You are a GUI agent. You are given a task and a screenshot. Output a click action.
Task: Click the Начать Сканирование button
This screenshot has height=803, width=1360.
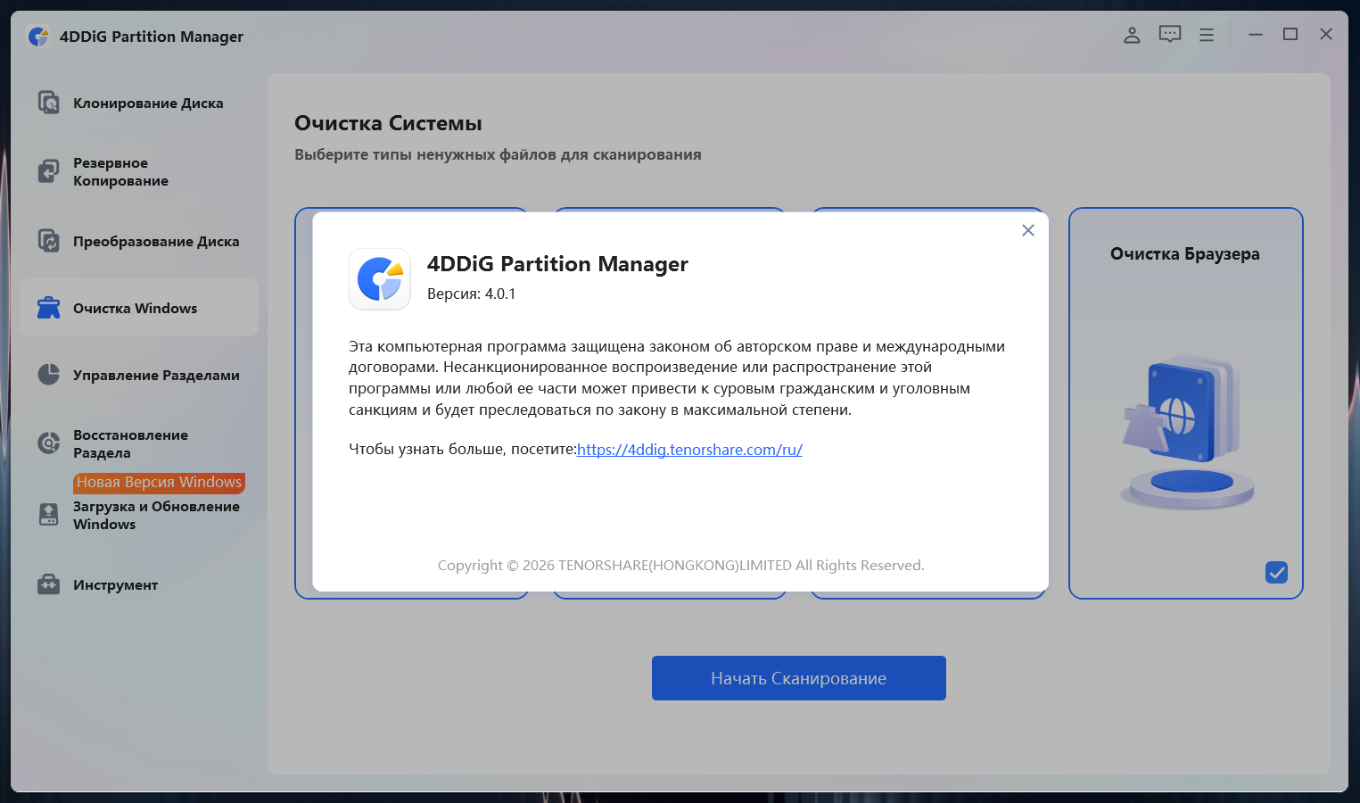[799, 678]
